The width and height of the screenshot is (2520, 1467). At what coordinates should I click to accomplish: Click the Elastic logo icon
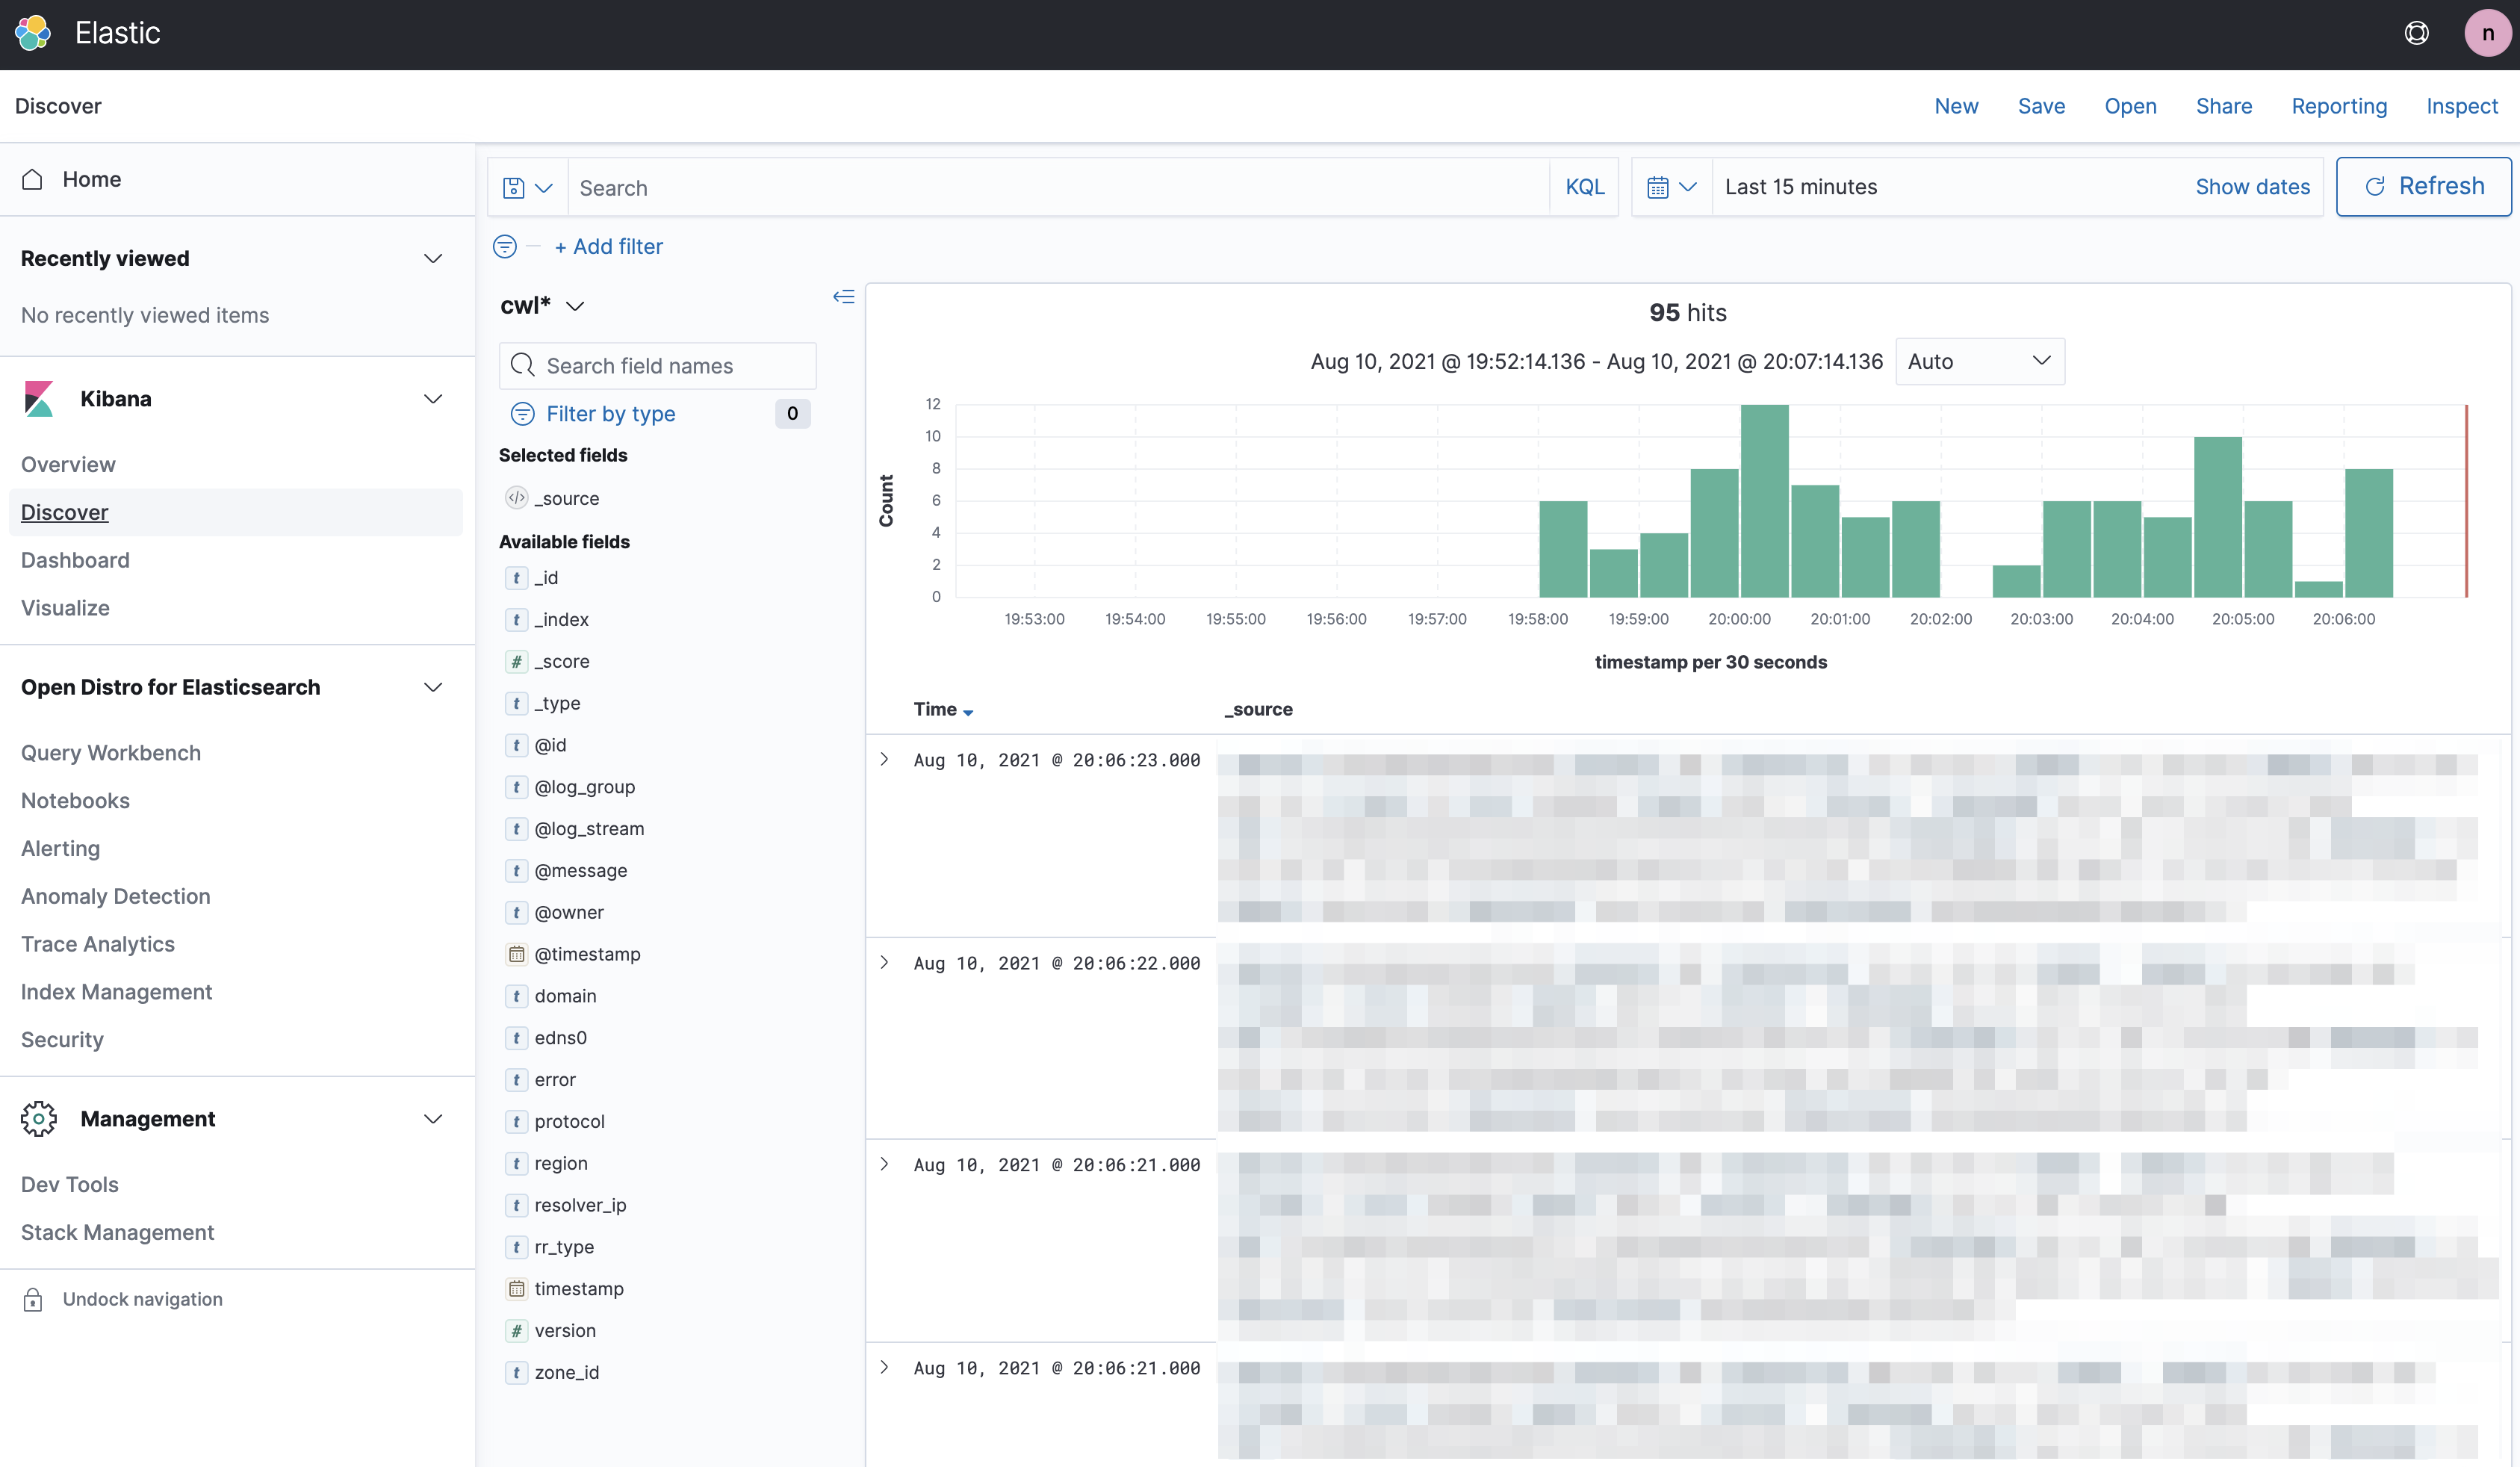[33, 33]
